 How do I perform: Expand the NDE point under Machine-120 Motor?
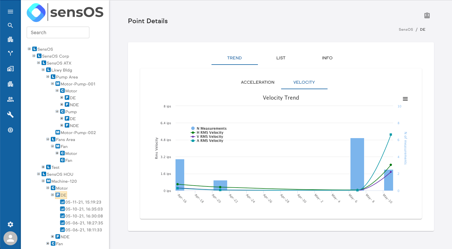point(52,237)
